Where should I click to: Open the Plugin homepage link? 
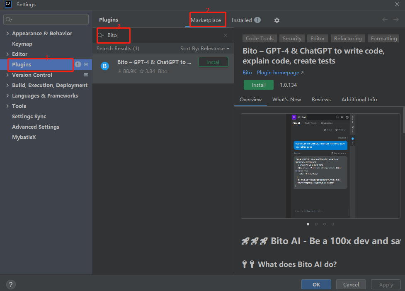pos(280,73)
